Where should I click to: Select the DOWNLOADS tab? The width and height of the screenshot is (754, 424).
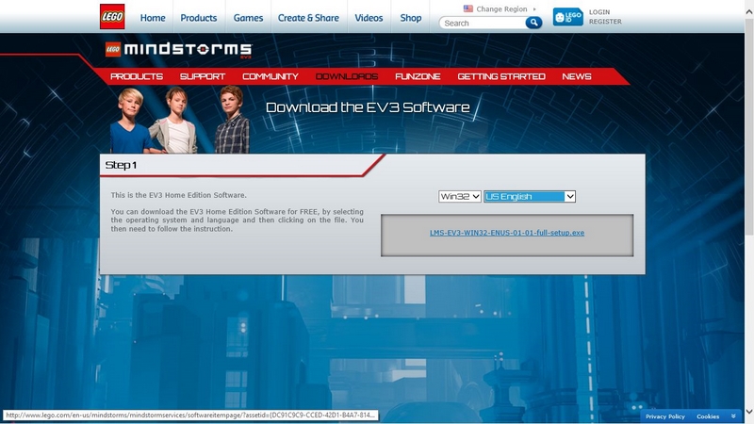(x=347, y=76)
